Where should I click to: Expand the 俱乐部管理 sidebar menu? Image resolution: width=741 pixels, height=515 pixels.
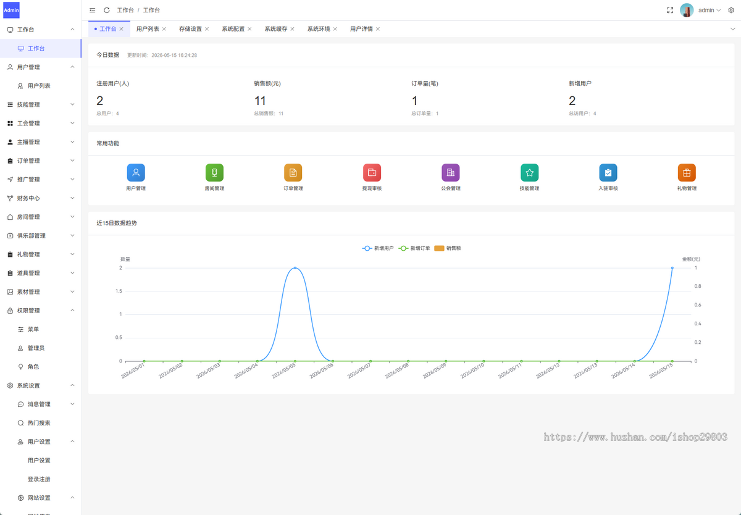coord(41,236)
